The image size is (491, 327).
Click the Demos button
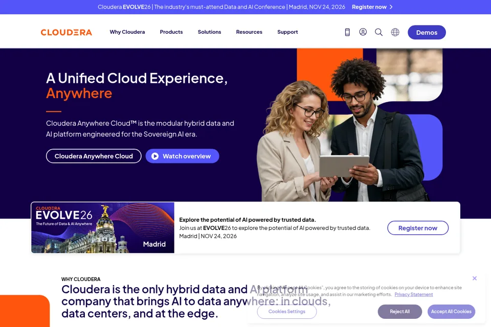click(x=427, y=32)
